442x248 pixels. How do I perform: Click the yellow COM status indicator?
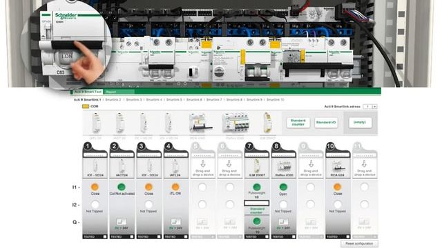tap(86, 106)
